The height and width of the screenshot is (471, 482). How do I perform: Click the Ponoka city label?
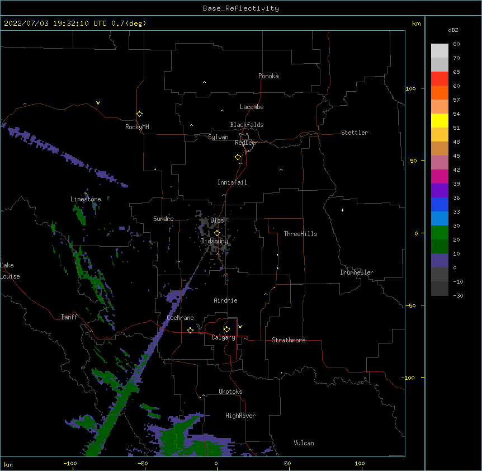[x=268, y=76]
